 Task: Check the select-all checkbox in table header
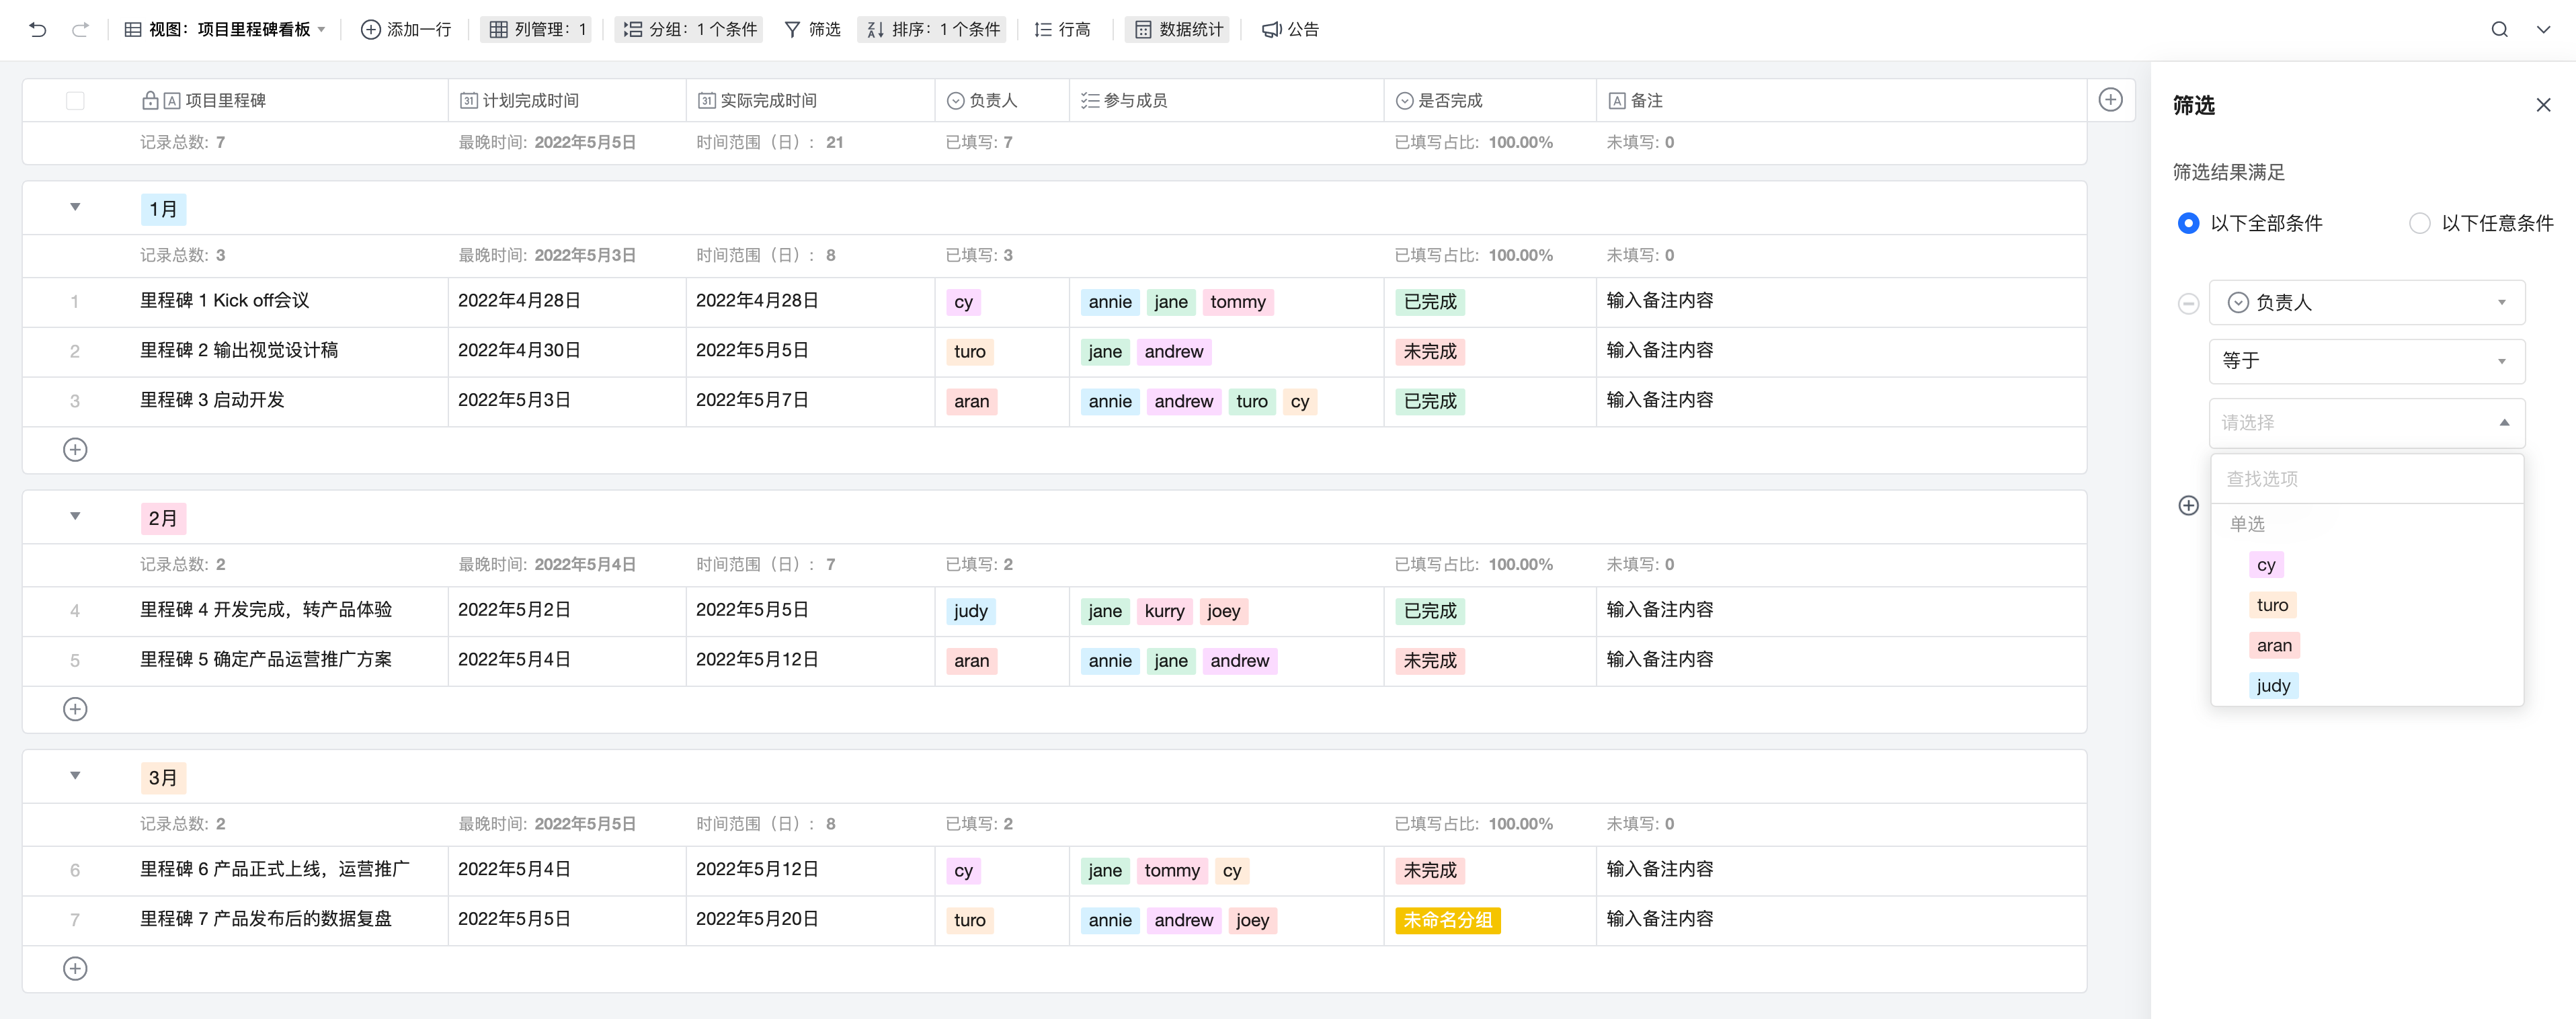(75, 100)
